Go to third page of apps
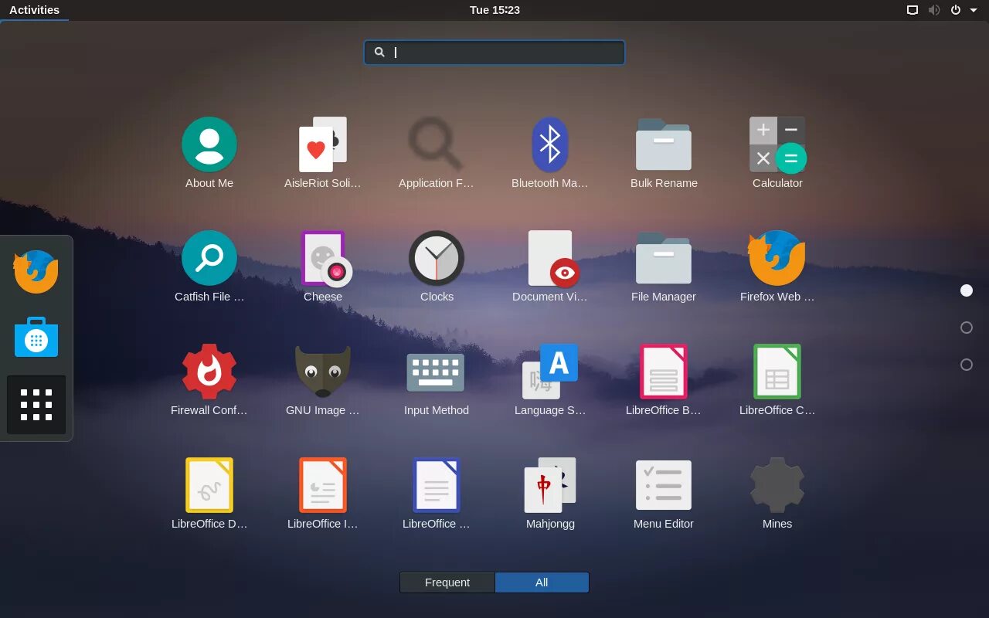This screenshot has height=618, width=989. pos(967,365)
